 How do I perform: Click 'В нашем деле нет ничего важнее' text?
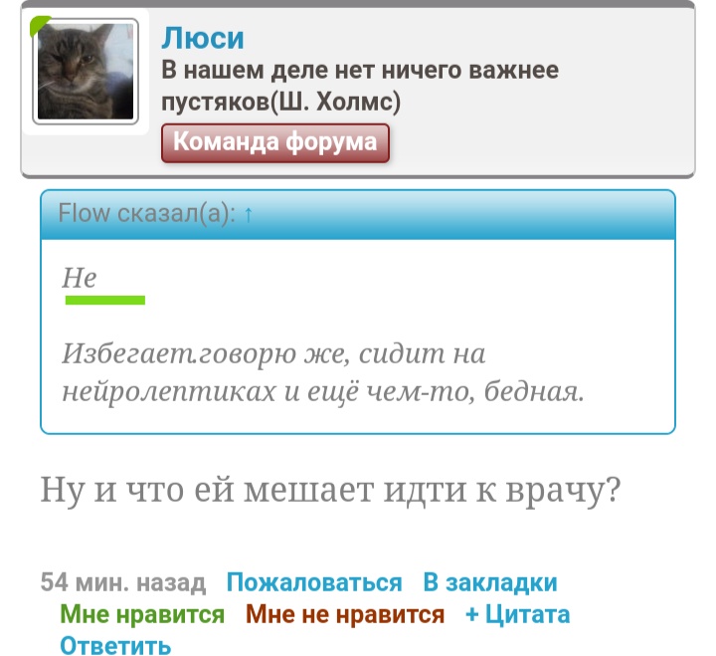tap(360, 70)
